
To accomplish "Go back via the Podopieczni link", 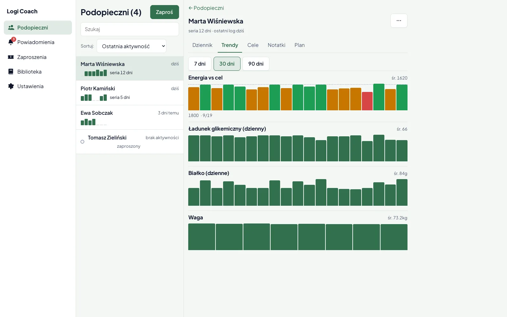I will [x=206, y=8].
